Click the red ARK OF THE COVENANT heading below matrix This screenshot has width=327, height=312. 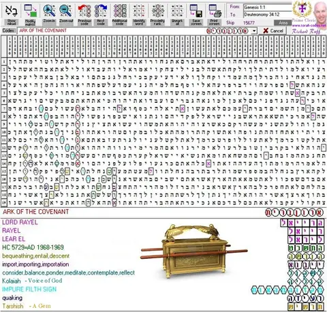[35, 212]
